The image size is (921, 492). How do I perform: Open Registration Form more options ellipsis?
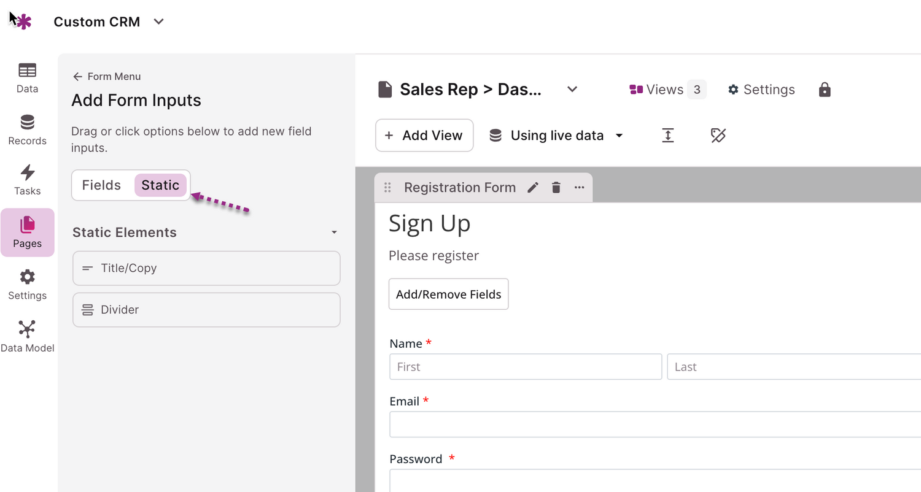tap(580, 188)
